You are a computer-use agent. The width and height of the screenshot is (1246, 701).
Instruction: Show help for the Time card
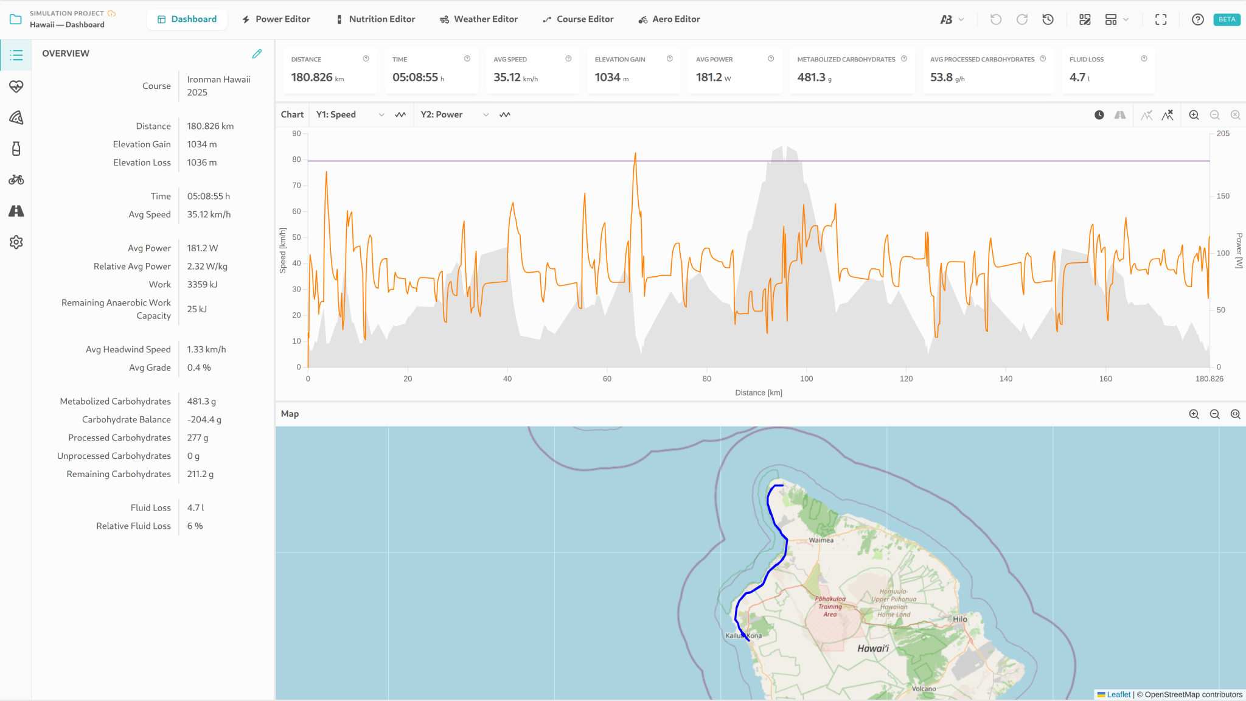(467, 59)
